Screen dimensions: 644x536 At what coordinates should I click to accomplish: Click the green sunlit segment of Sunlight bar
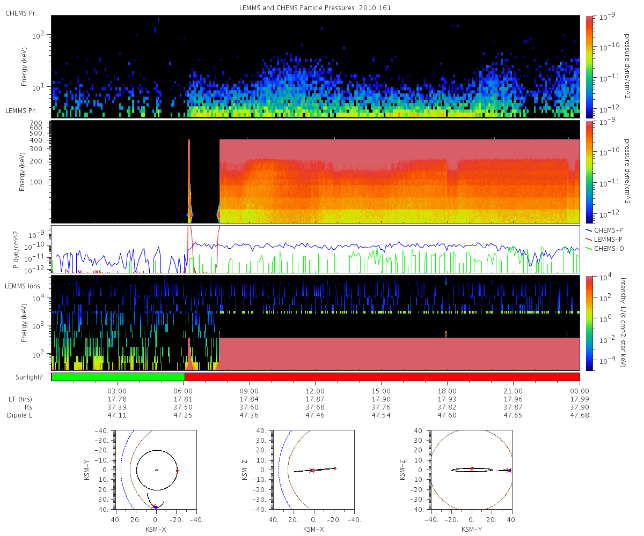tap(118, 377)
